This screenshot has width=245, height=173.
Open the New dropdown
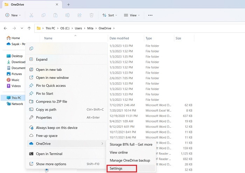pyautogui.click(x=13, y=15)
